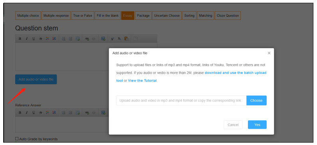This screenshot has height=145, width=317.
Task: Insert numbered list in Reference Answer toolbar
Action: pyautogui.click(x=63, y=113)
